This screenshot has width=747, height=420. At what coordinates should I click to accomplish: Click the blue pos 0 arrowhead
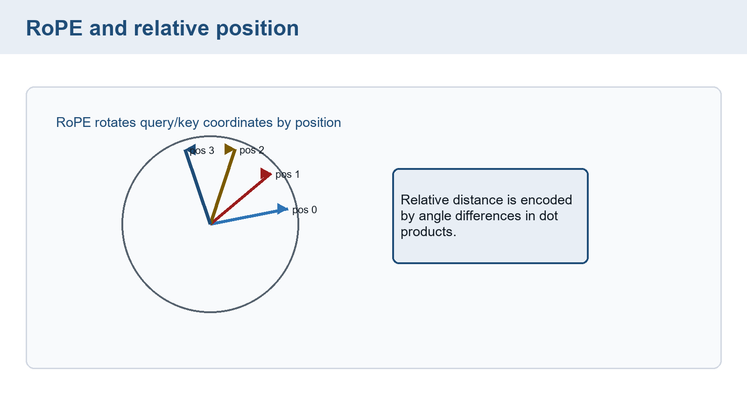[x=282, y=209]
